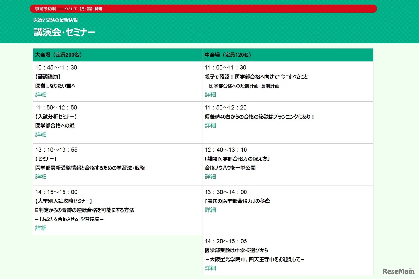Screen dimensions: 419x279
Task: Open 詳細 link for 医学部受験は中学校選びから session
Action: coord(210,268)
